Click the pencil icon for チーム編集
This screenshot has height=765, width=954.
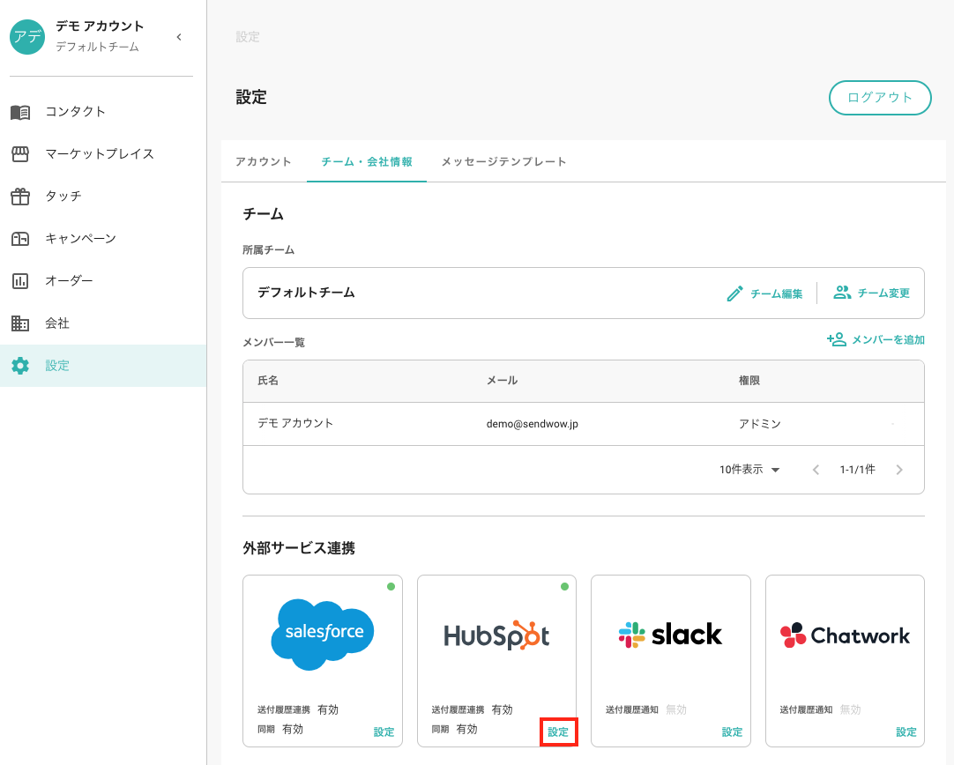click(734, 293)
